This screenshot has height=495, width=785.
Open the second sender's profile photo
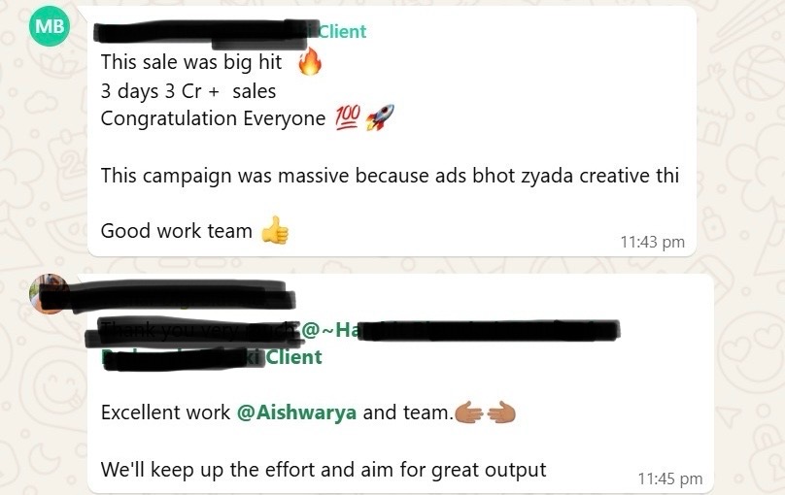point(48,293)
